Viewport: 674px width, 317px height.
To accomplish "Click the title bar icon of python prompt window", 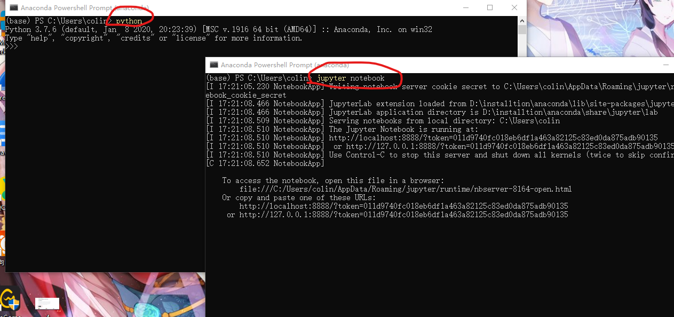I will 14,8.
